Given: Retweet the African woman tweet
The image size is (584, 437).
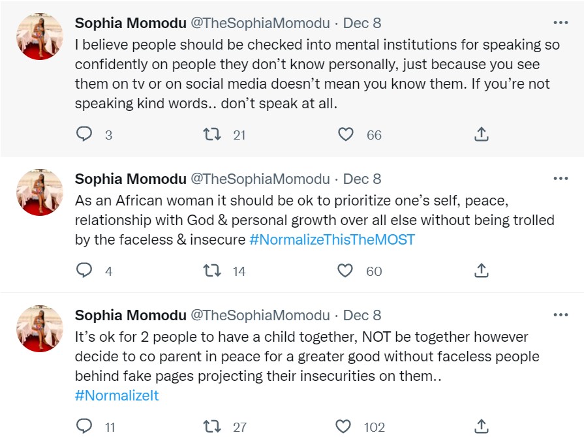Looking at the screenshot, I should point(211,271).
